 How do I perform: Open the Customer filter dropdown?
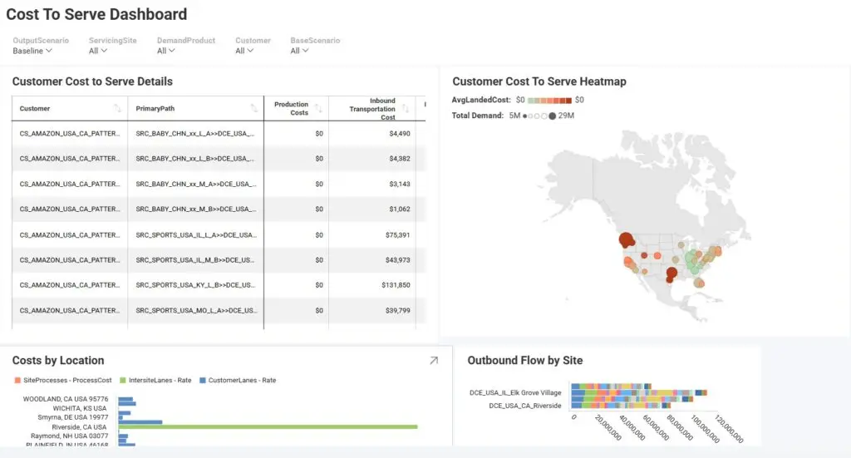(244, 51)
